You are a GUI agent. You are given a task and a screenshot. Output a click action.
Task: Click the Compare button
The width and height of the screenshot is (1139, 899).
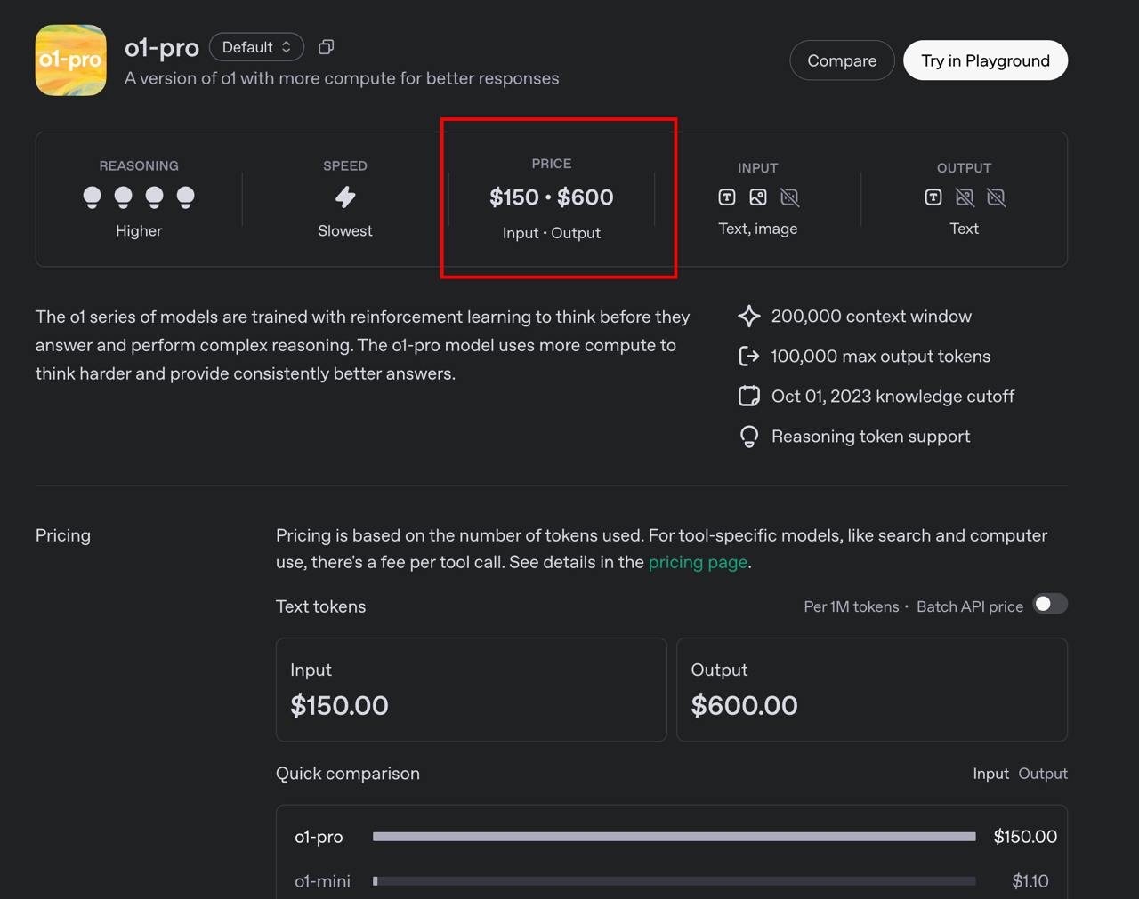(x=842, y=60)
